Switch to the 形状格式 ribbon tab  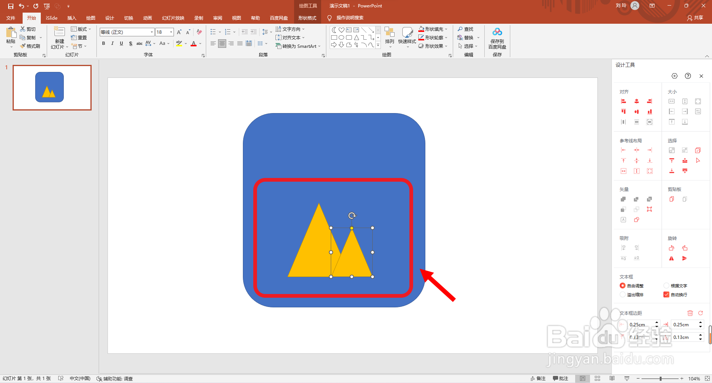point(307,18)
